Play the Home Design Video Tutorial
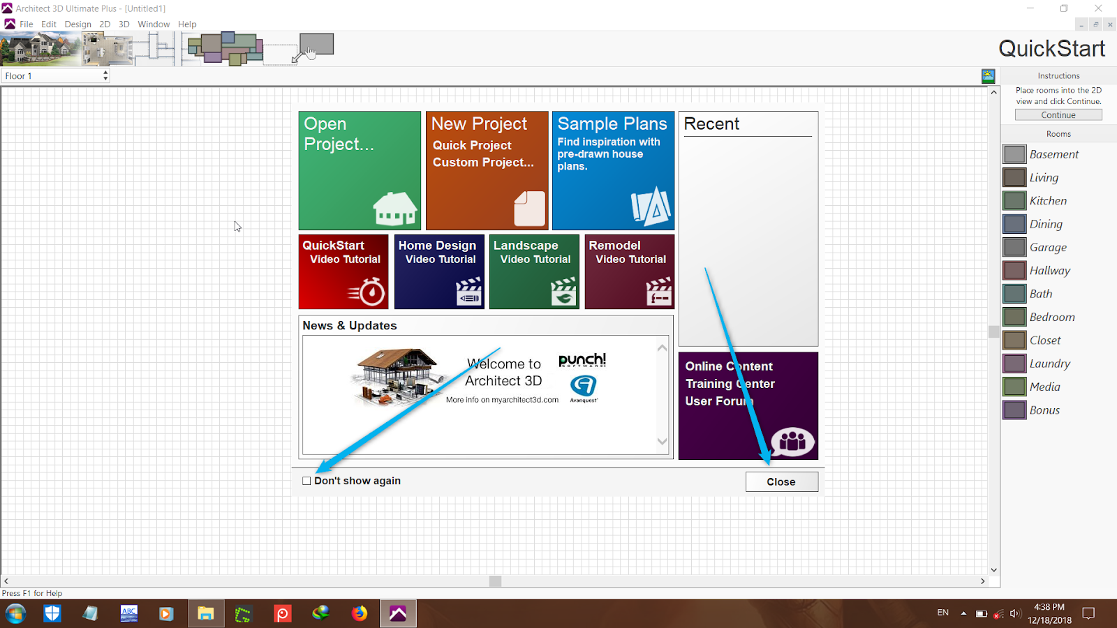1117x628 pixels. click(439, 271)
